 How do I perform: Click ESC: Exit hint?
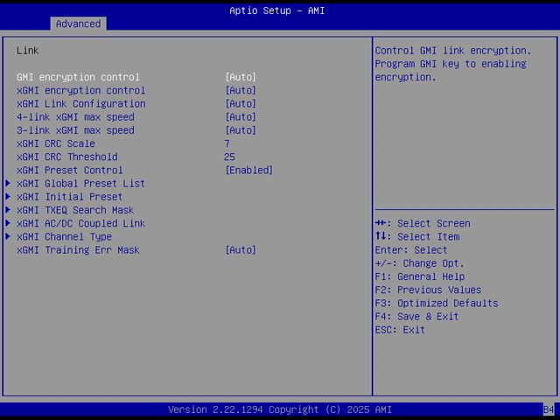click(x=400, y=330)
